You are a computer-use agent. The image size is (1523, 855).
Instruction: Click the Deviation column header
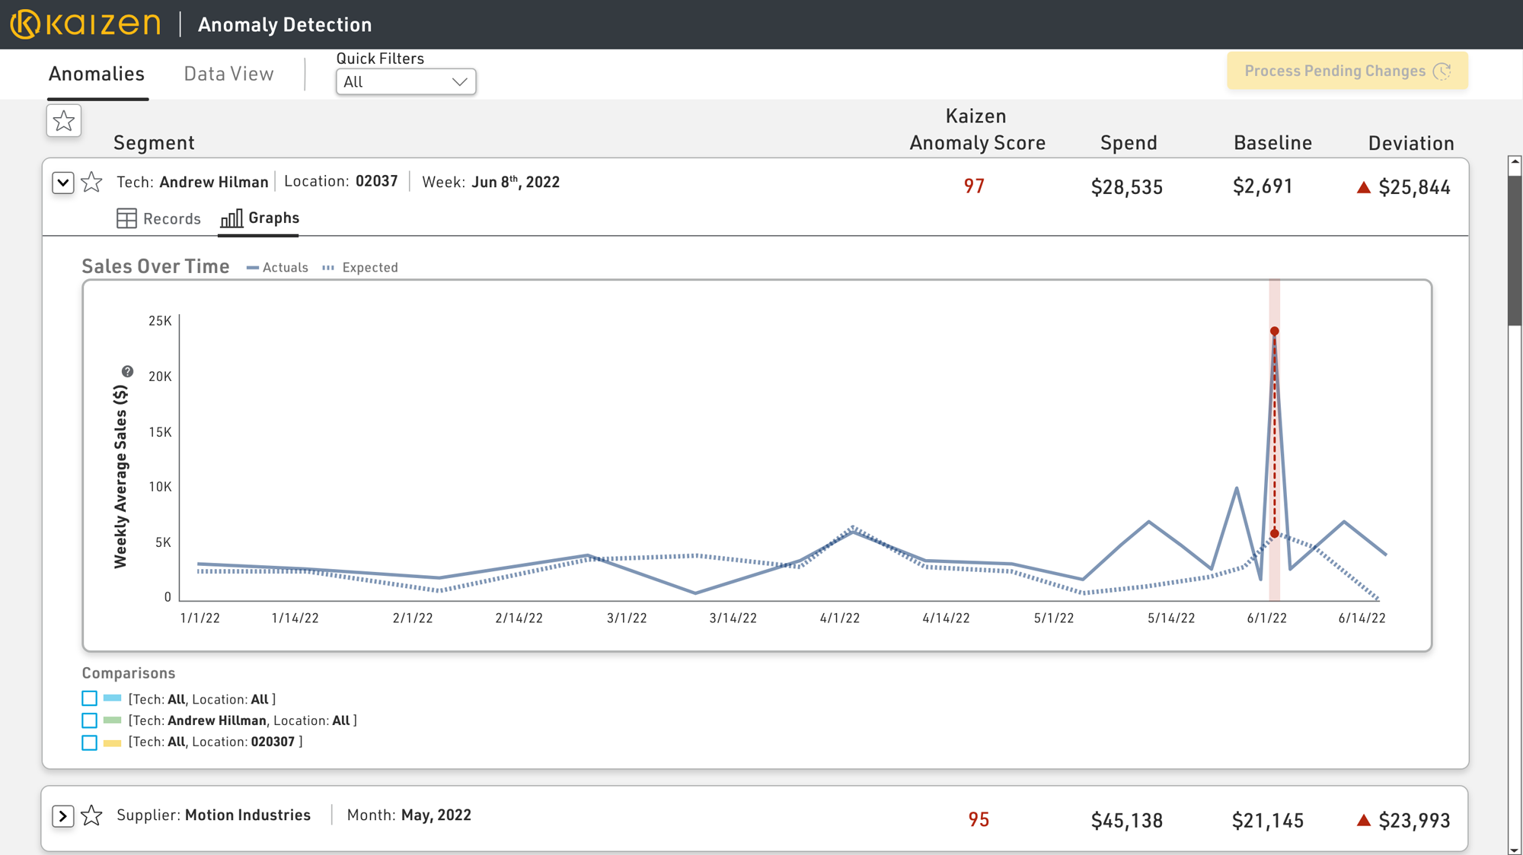(x=1411, y=143)
